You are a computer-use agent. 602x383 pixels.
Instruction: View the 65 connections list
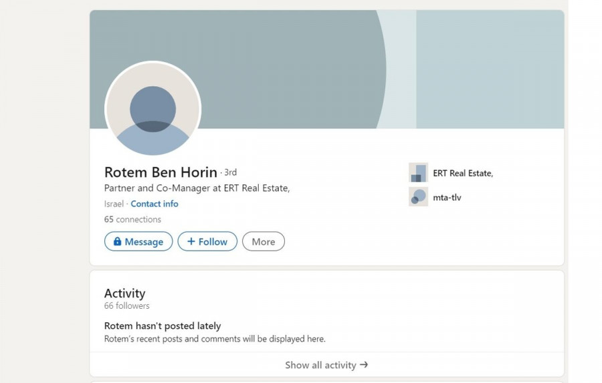132,219
